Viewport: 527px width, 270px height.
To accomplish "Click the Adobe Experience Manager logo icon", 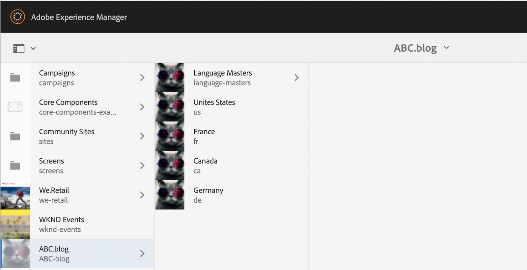I will click(17, 17).
